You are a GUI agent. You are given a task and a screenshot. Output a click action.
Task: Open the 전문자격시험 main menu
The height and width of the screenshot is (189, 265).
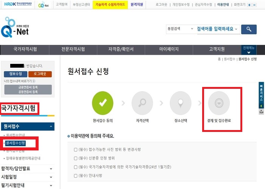coord(73,49)
